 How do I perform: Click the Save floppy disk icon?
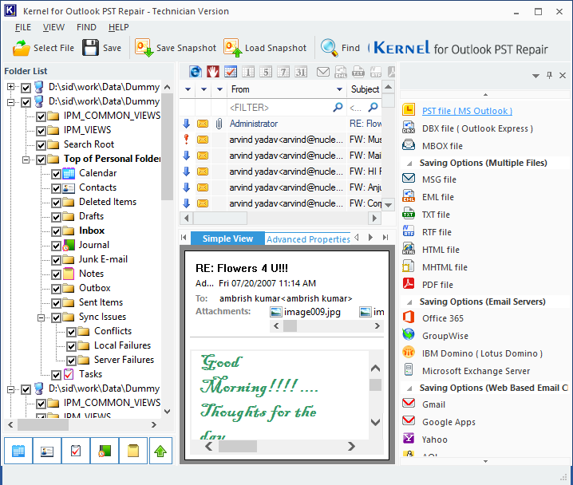90,48
